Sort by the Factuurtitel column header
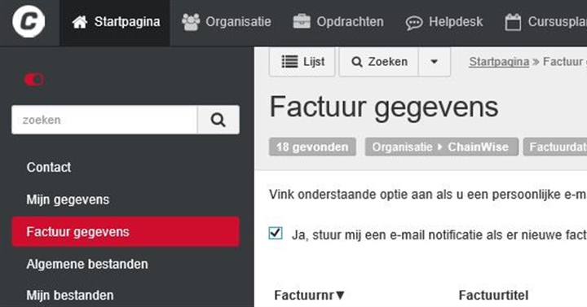The height and width of the screenshot is (307, 587). [493, 295]
